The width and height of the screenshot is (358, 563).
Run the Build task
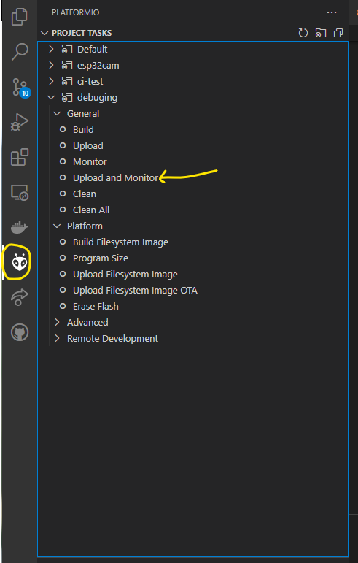click(x=83, y=130)
